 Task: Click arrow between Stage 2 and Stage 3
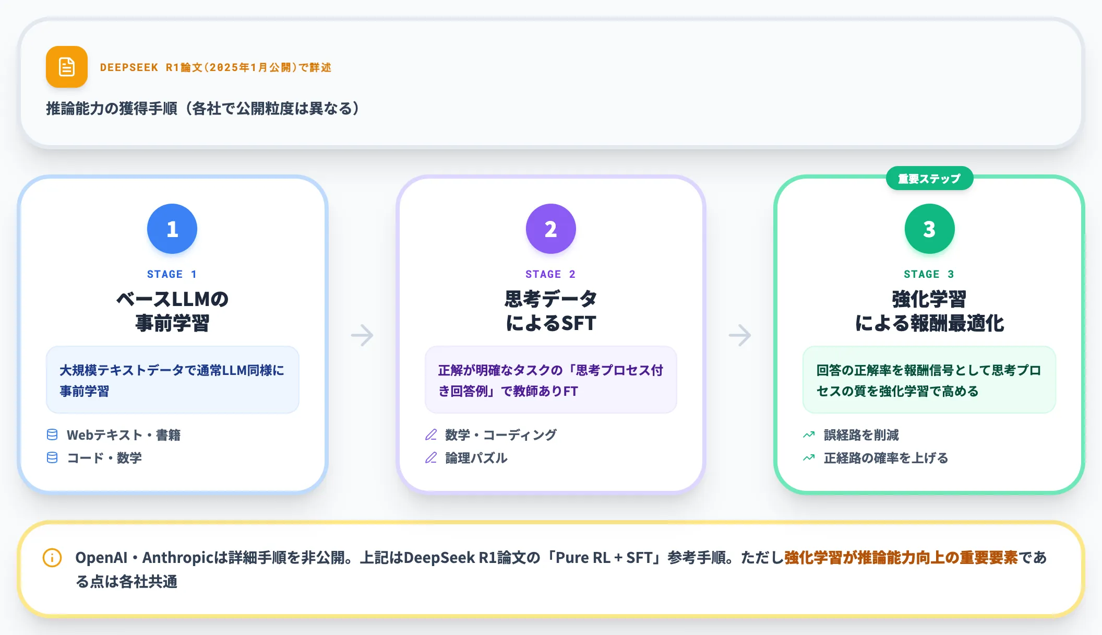(x=740, y=335)
